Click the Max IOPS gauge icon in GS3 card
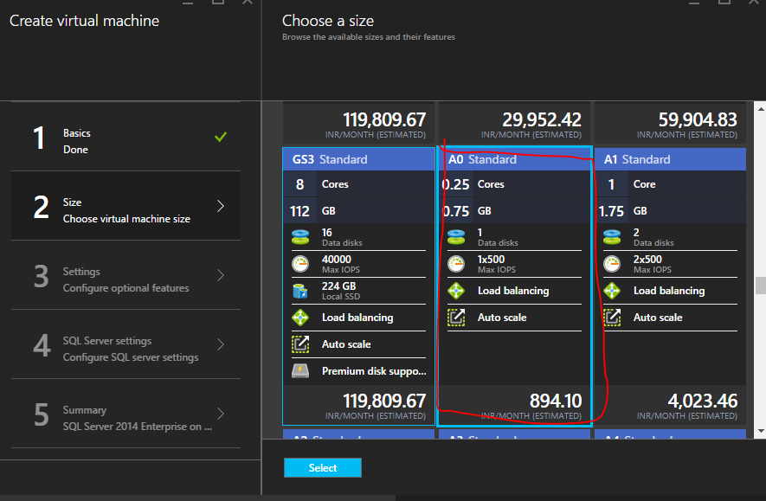This screenshot has height=501, width=766. pyautogui.click(x=300, y=264)
